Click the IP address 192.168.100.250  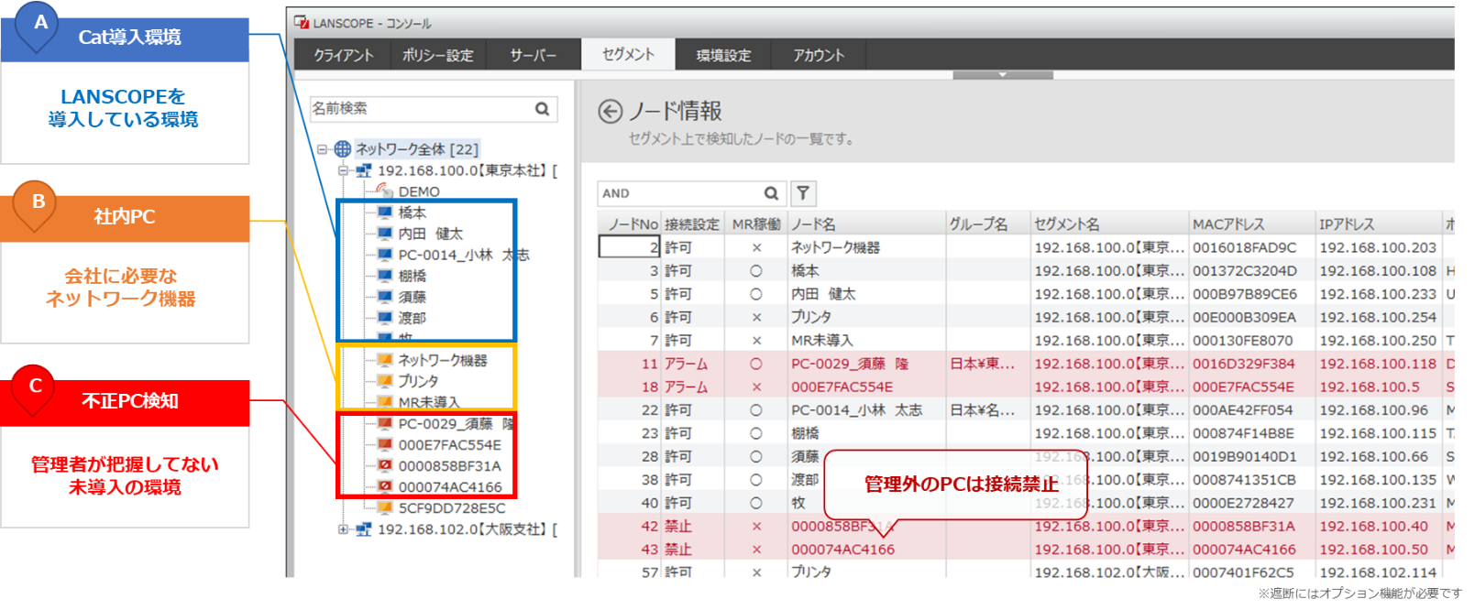point(1378,341)
